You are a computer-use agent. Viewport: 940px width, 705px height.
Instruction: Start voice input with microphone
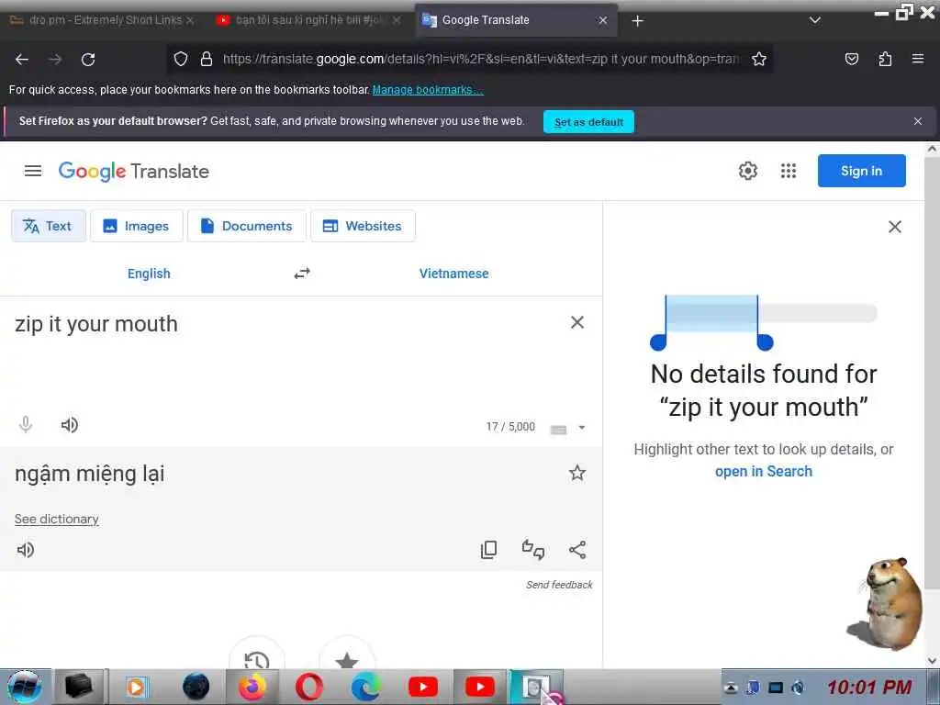pyautogui.click(x=25, y=425)
